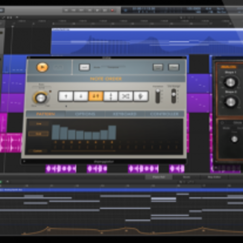
Task: Click the eighth step velocity bar
Action: tap(112, 133)
